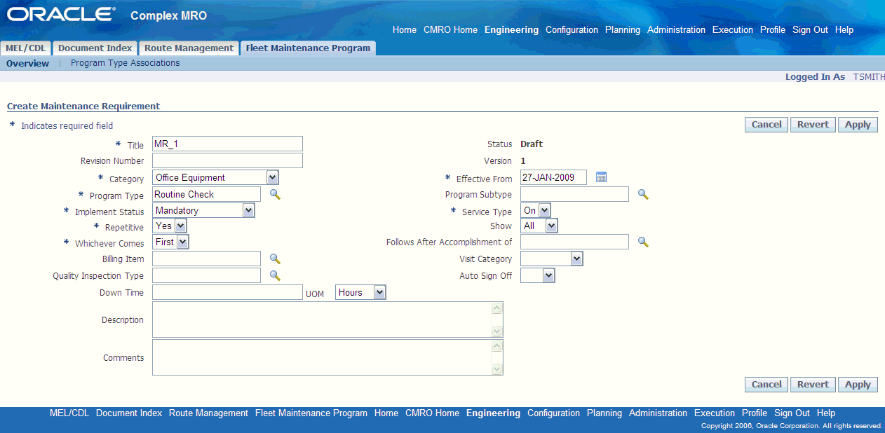Click the Revision Number field
Image resolution: width=885 pixels, height=433 pixels.
click(x=227, y=160)
